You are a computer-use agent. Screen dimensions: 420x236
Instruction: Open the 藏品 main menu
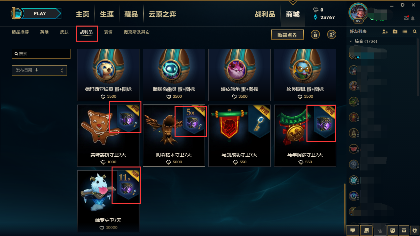click(131, 14)
